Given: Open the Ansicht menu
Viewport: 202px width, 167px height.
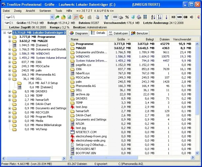Looking at the screenshot, I should pos(31,11).
